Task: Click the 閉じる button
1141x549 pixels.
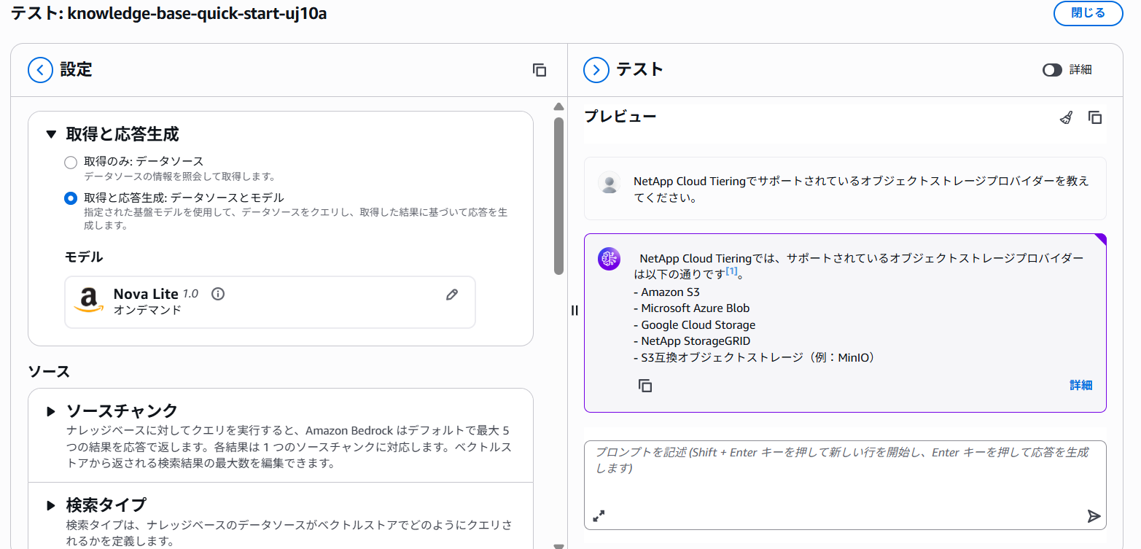Action: 1088,13
